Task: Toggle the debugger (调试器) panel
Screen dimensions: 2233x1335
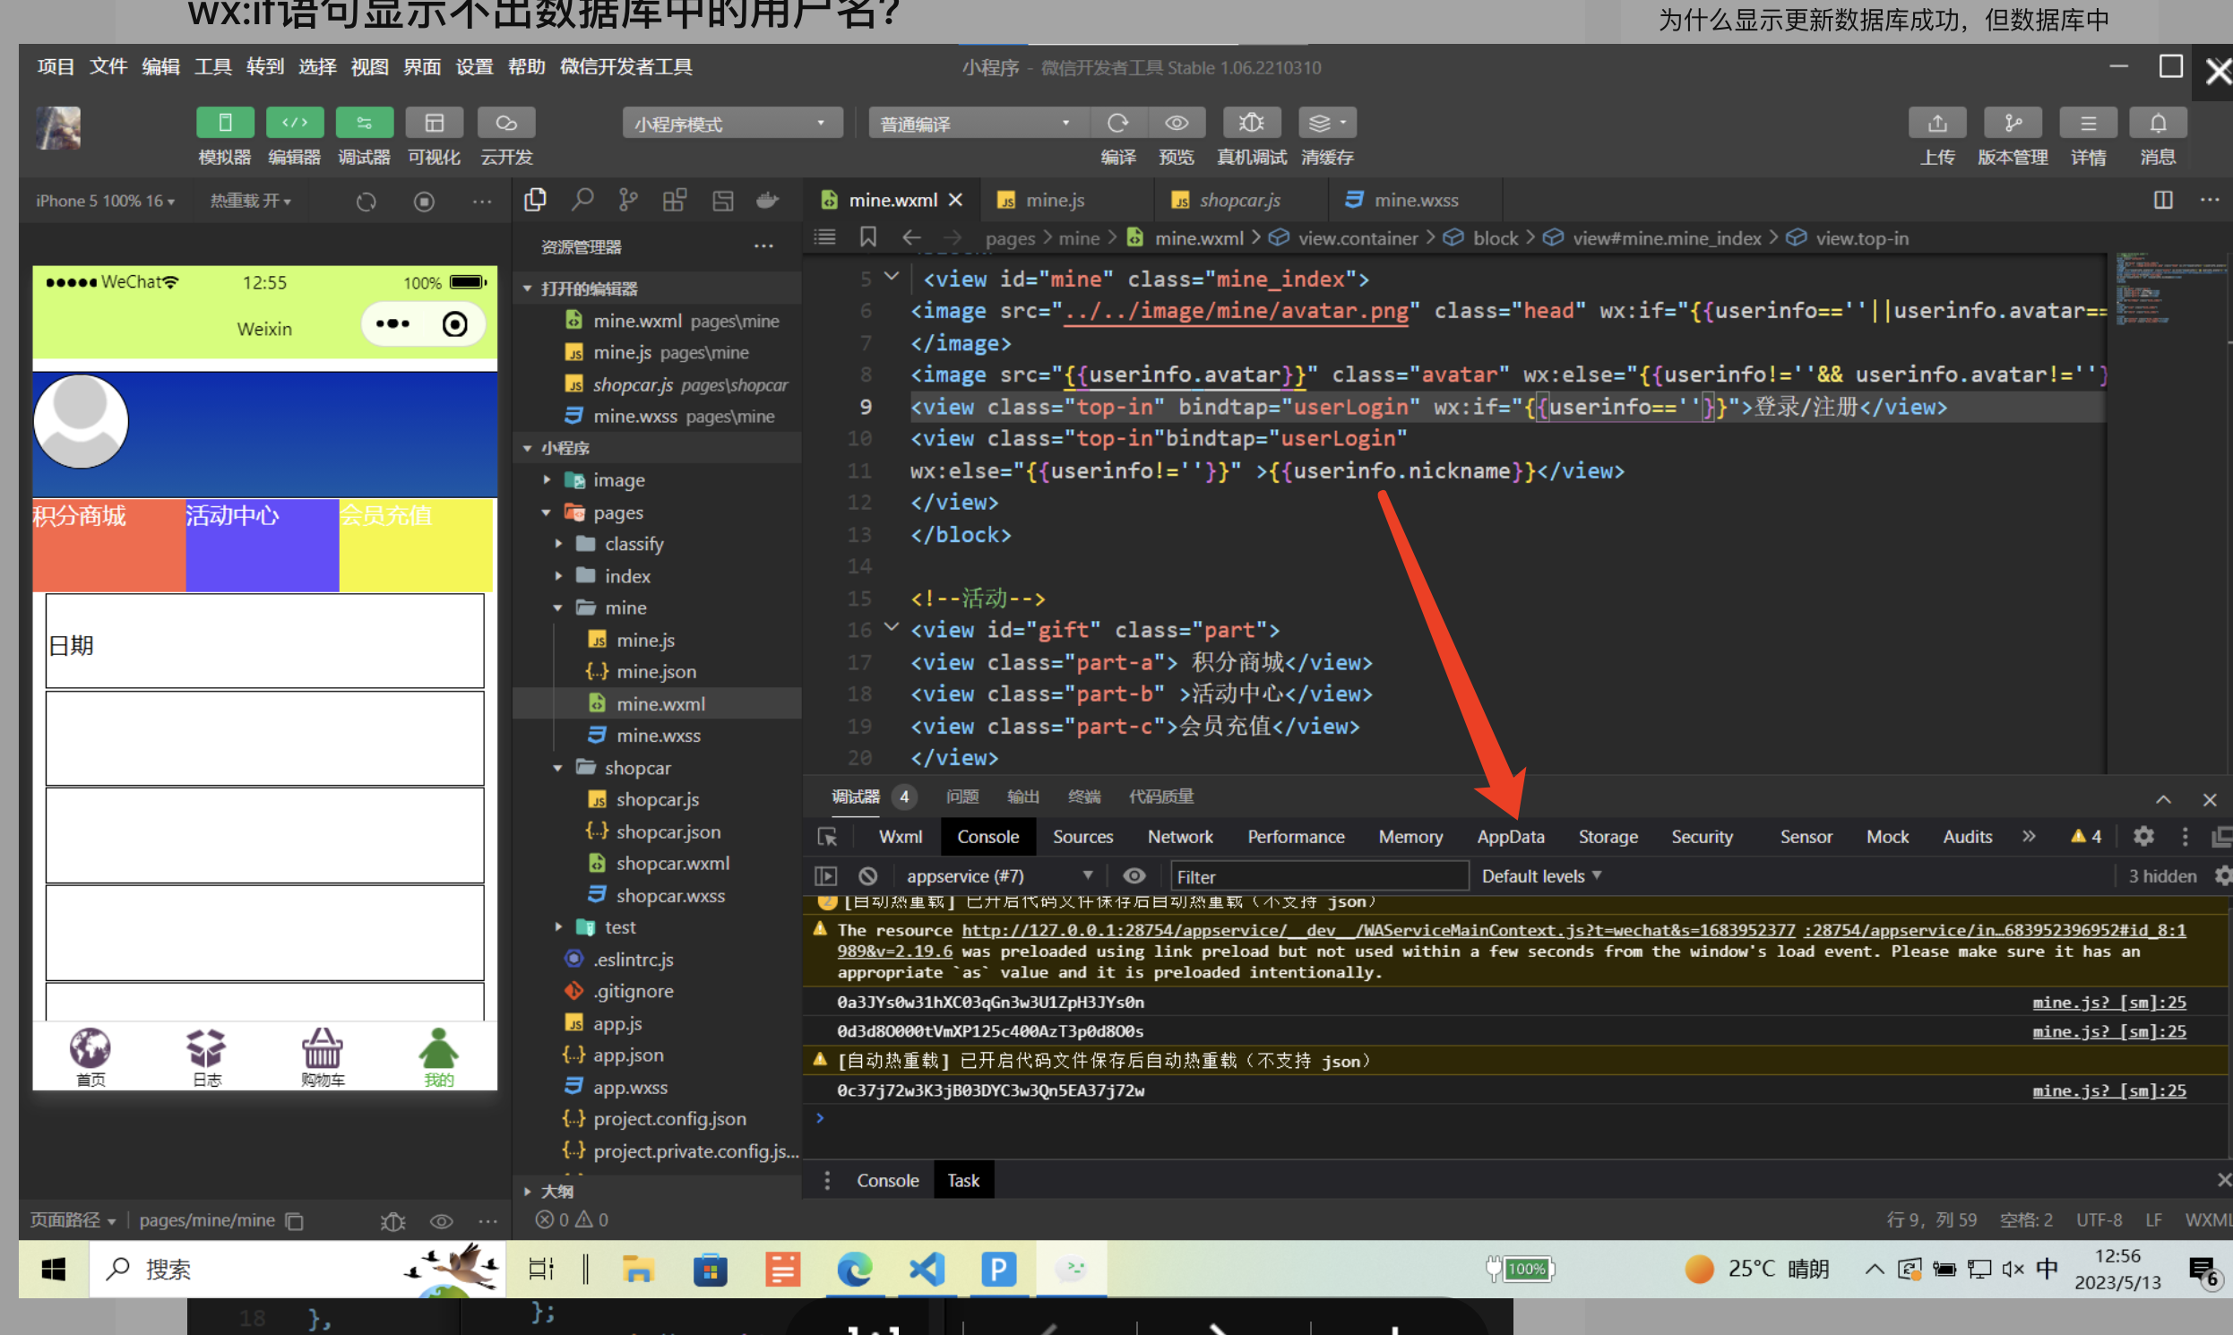Action: pos(364,124)
